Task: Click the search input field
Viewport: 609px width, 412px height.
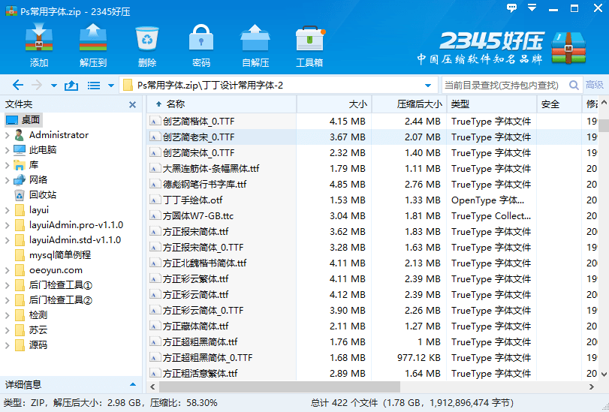Action: (502, 86)
